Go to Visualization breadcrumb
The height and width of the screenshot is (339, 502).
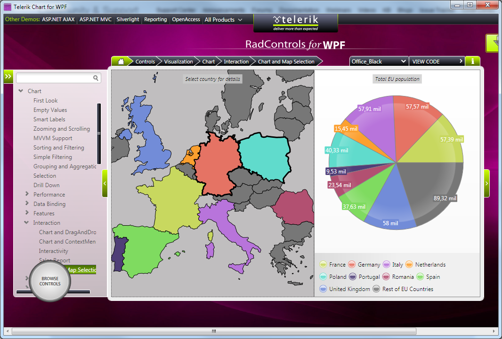178,62
